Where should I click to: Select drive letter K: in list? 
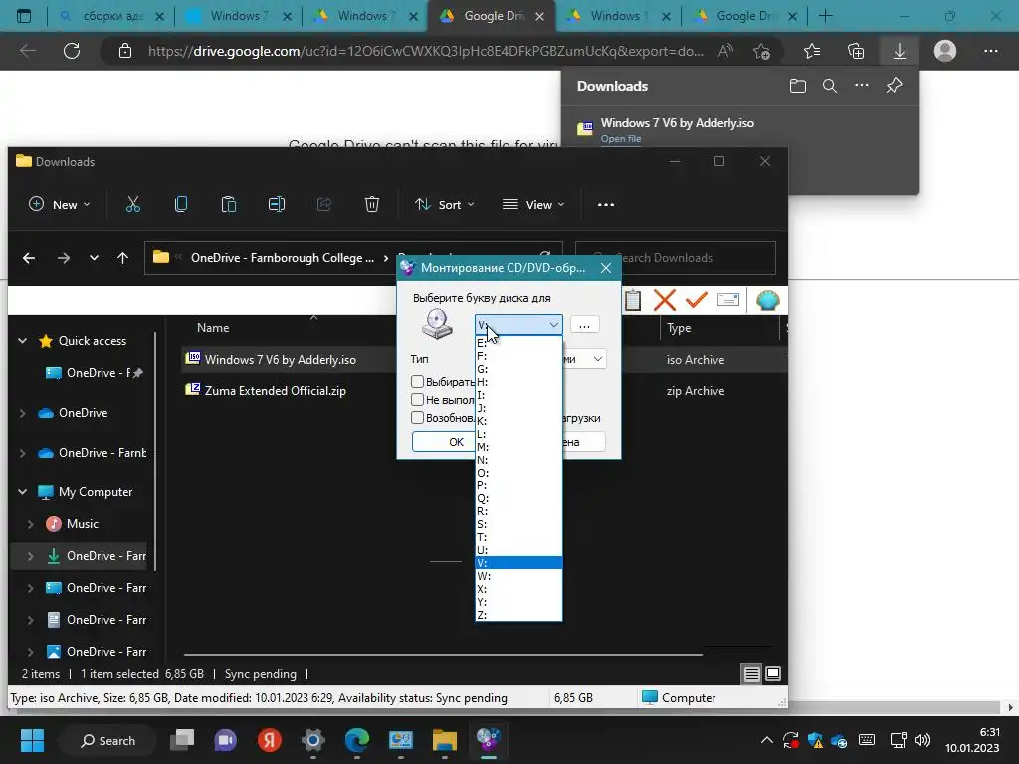(518, 421)
